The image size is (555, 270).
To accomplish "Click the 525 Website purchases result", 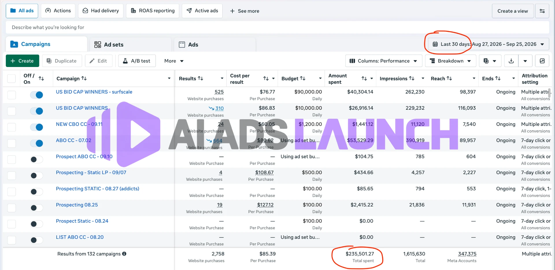I will [x=219, y=92].
